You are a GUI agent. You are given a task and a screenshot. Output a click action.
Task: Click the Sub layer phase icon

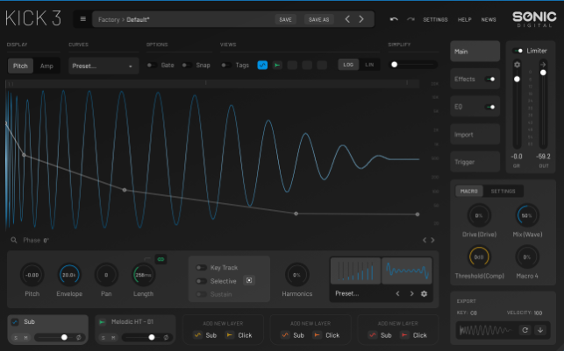click(78, 337)
